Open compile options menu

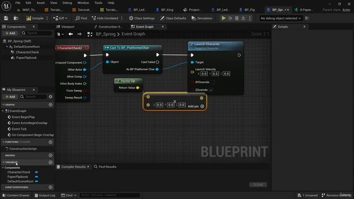[47, 18]
